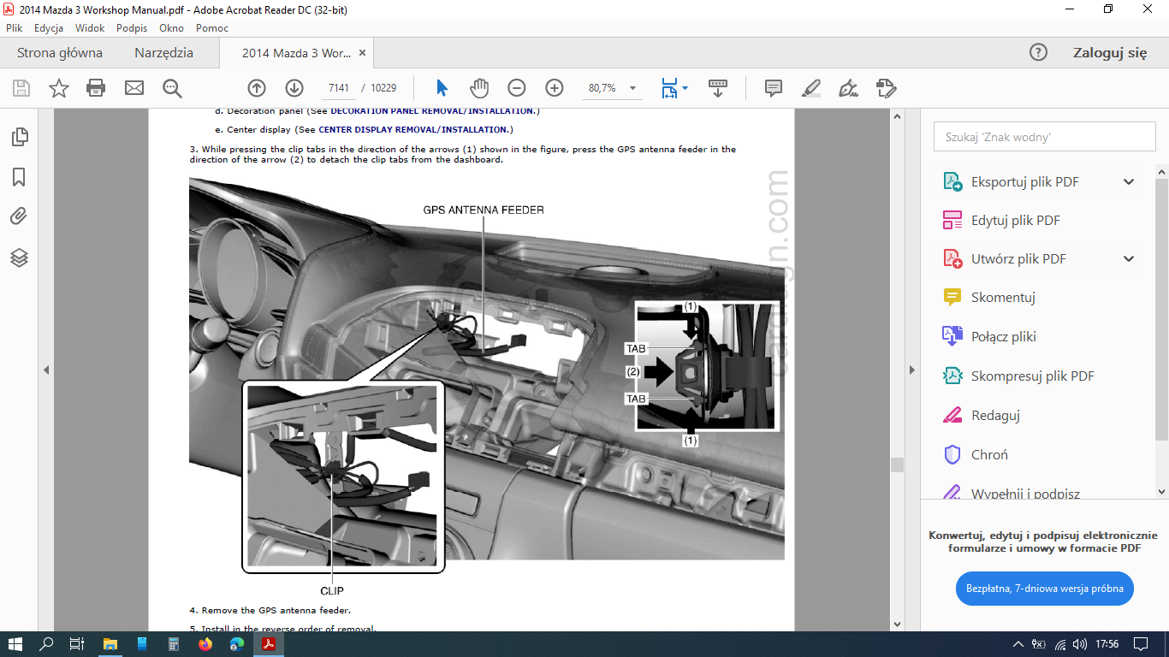Open zoom level 80,7% dropdown

(633, 88)
